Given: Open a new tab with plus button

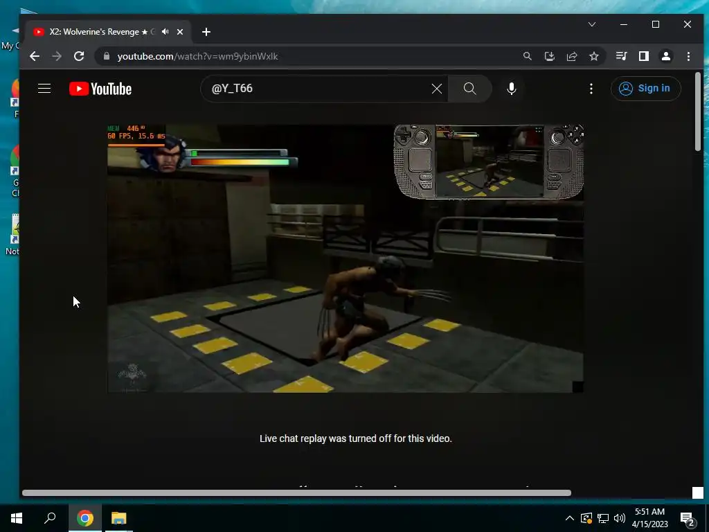Looking at the screenshot, I should (206, 32).
